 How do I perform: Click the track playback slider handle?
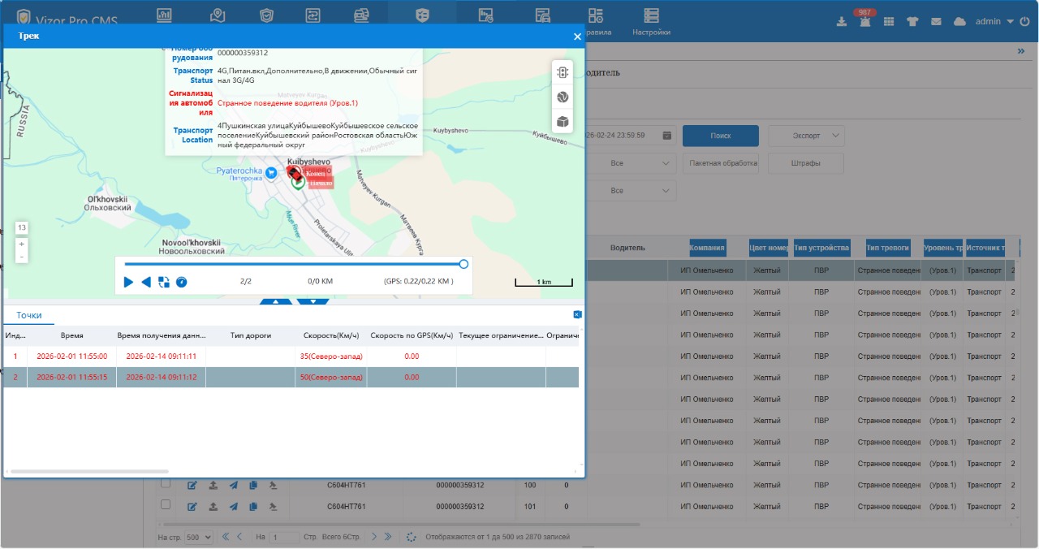(x=463, y=264)
